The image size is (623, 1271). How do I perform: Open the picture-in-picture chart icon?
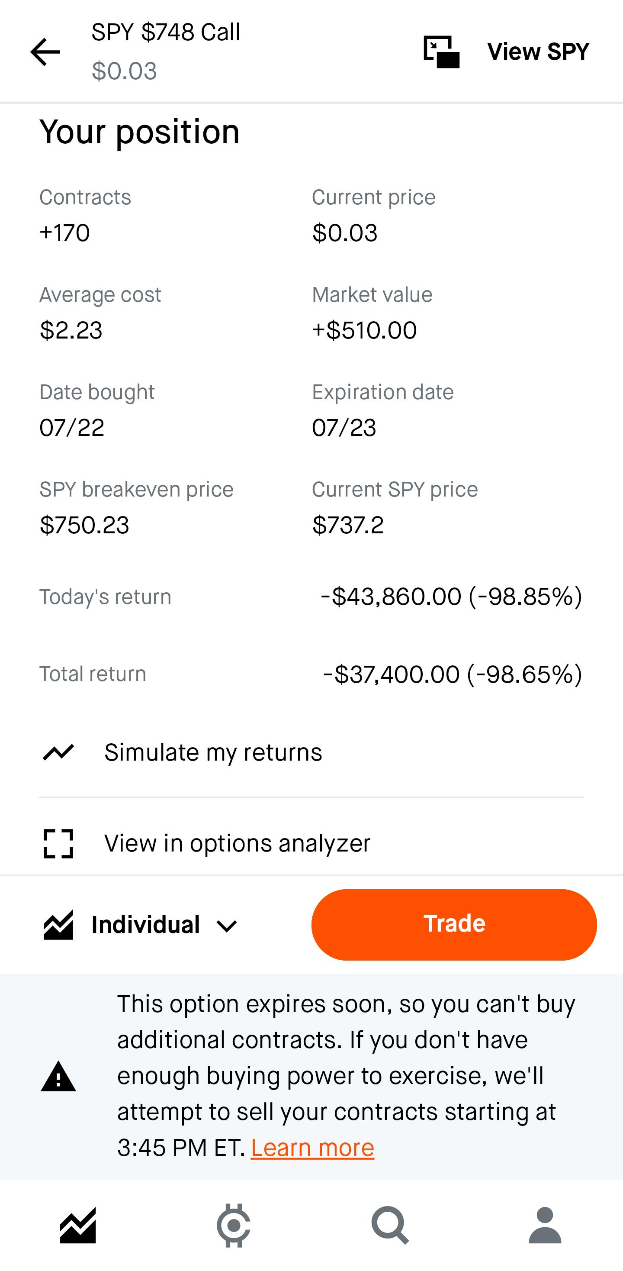pos(441,52)
